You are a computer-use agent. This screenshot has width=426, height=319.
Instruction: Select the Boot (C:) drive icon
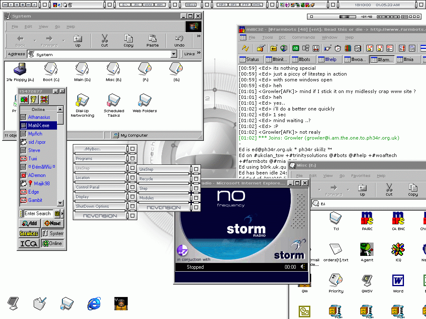51,72
